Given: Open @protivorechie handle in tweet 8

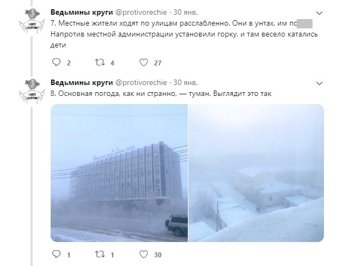Looking at the screenshot, I should point(141,82).
